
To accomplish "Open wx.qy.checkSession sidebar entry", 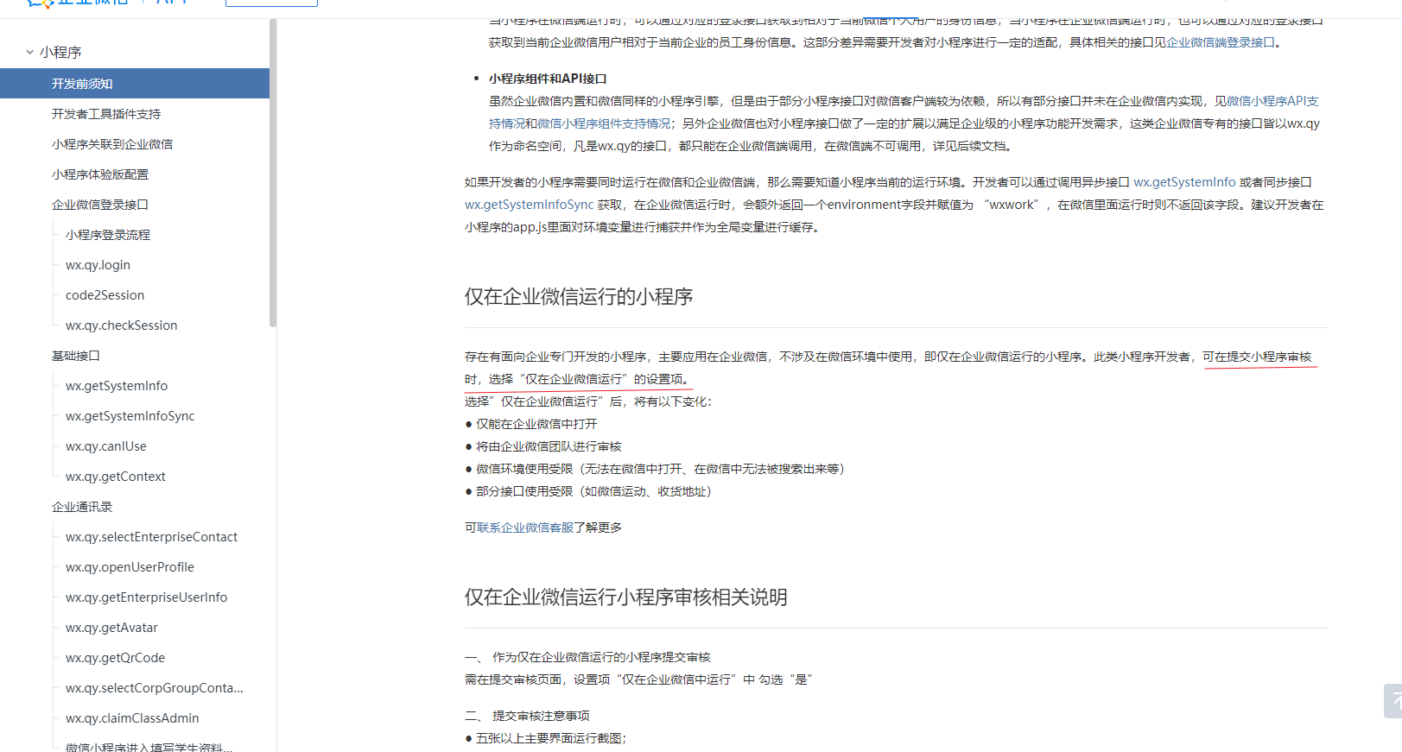I will 121,325.
